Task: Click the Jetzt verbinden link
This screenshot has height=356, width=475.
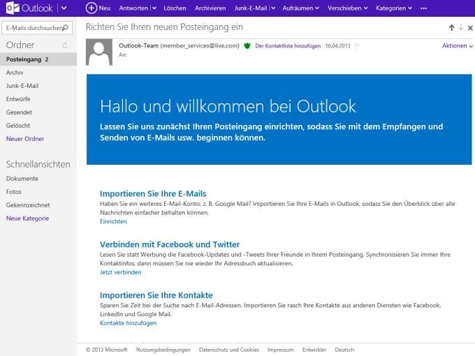Action: [121, 272]
